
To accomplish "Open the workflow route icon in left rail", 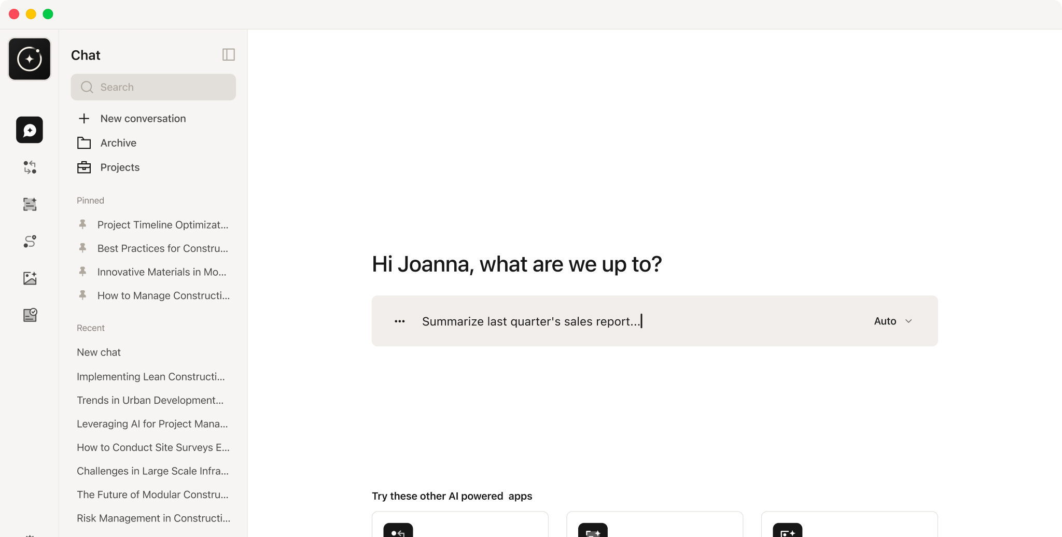I will 30,241.
